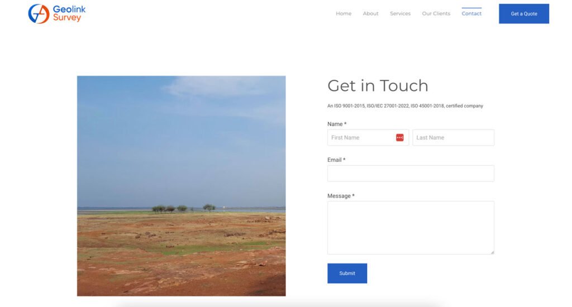572x307 pixels.
Task: Click the Name field label
Action: [x=337, y=124]
